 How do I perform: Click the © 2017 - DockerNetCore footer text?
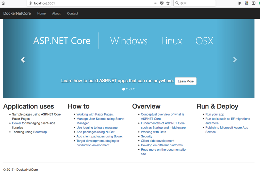tap(21, 170)
